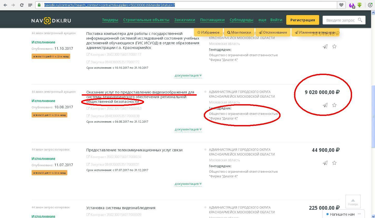Track the computer supply contract with plane icon
The image size is (375, 218).
325,47
